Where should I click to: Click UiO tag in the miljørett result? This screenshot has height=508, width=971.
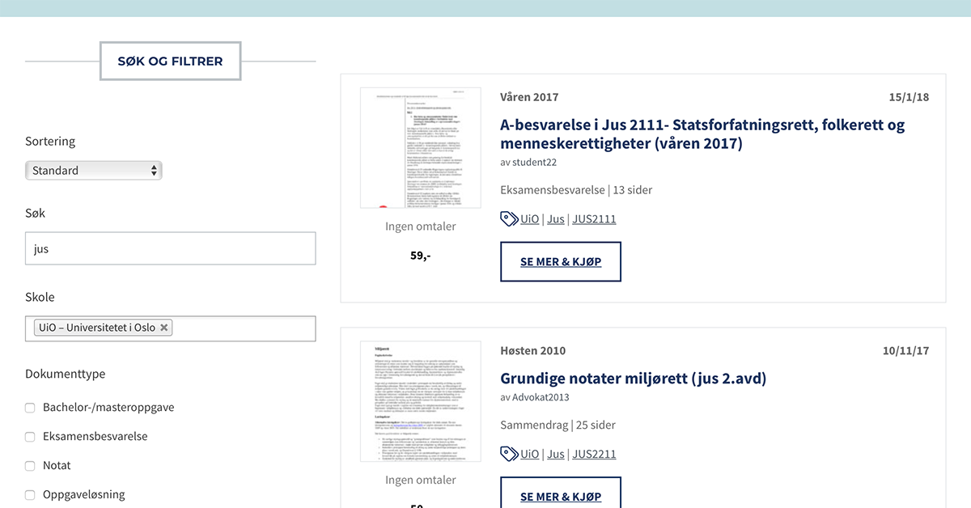pos(529,455)
